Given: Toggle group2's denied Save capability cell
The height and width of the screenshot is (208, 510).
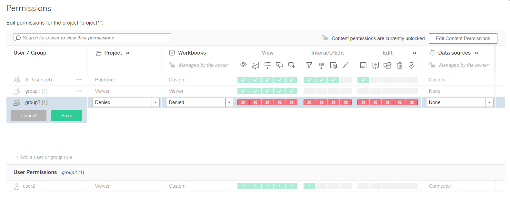Looking at the screenshot, I should pos(363,102).
